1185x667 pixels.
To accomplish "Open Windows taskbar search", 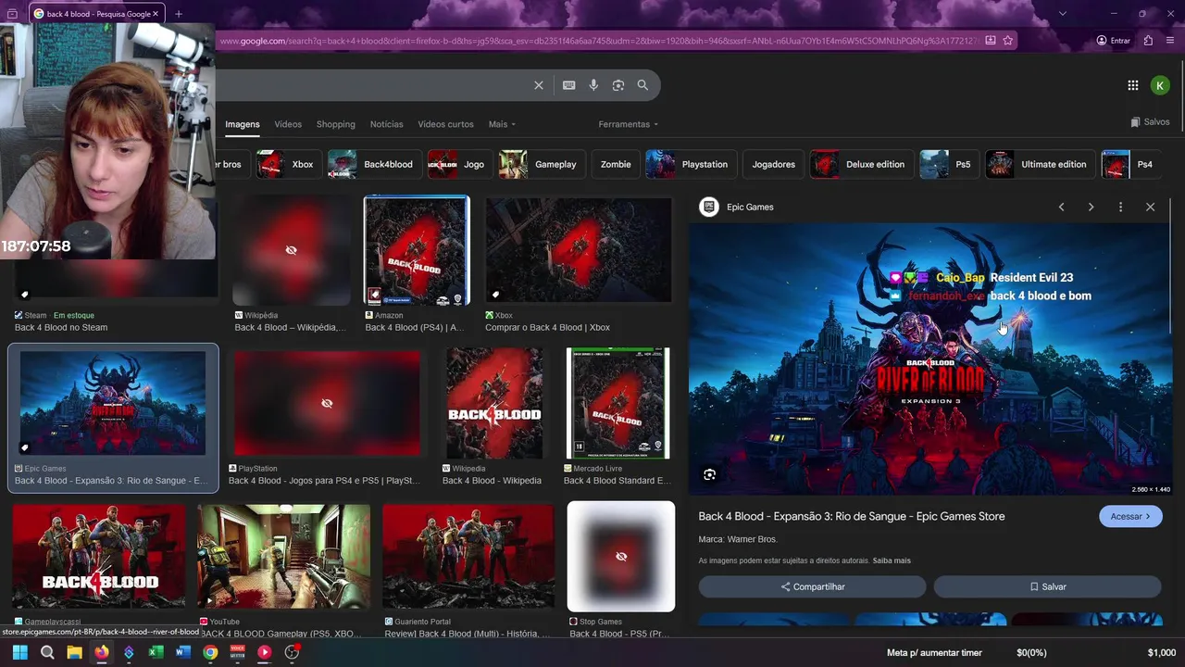I will pos(47,652).
